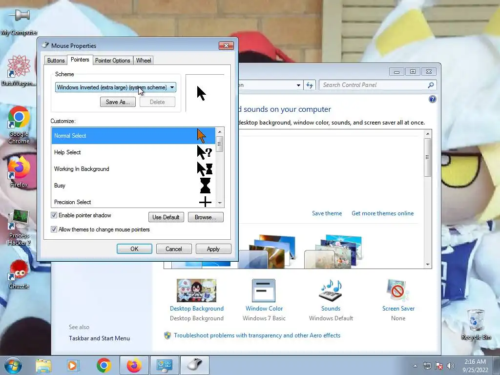Launch Windows Media Player from the taskbar
Screen dimensions: 500x375
pos(73,365)
